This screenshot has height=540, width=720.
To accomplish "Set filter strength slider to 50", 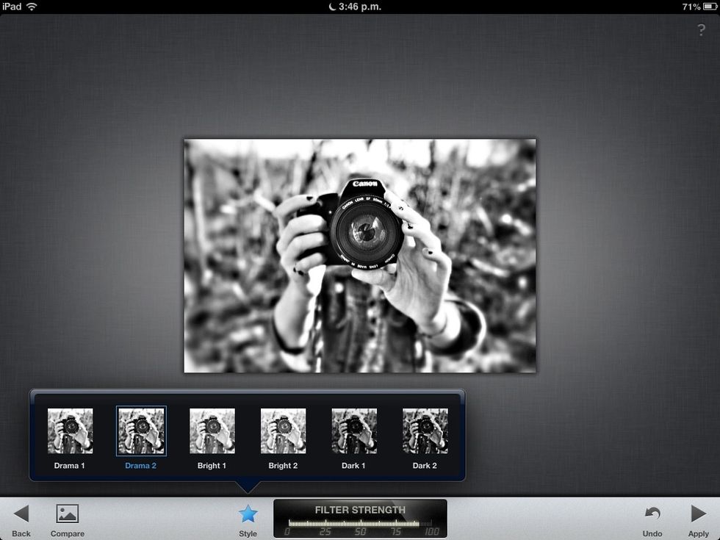I will click(361, 523).
